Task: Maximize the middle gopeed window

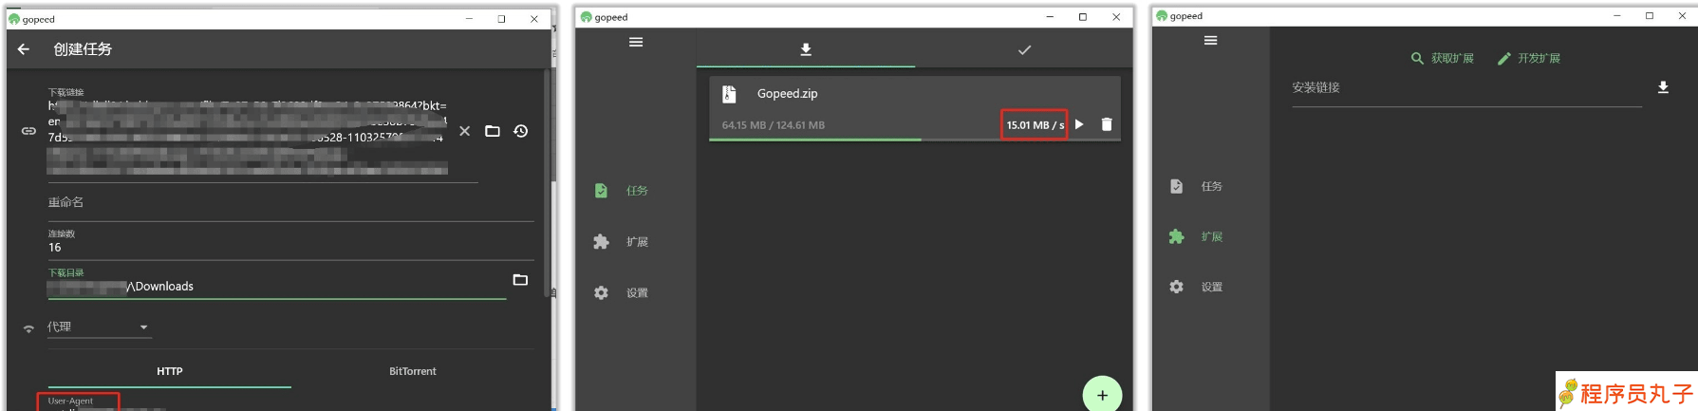Action: tap(1082, 17)
